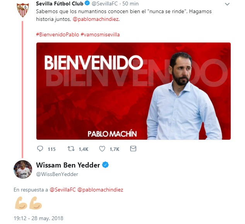
Task: Click @SevillaFC in the reply line
Action: [63, 190]
